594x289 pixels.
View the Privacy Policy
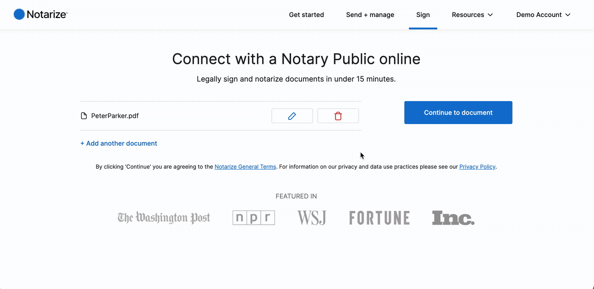(477, 166)
